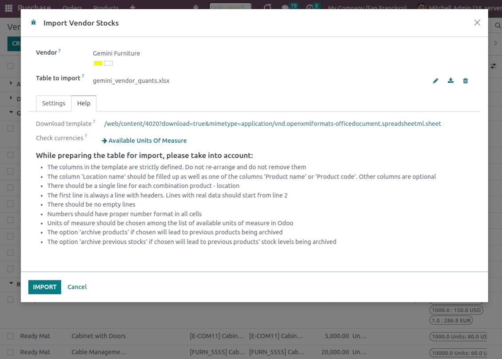502x359 pixels.
Task: Open Mitchell Admin user menu
Action: tap(459, 8)
